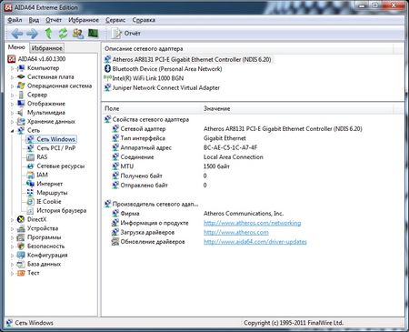This screenshot has height=332, width=409.
Task: Select the Хранение данных icon
Action: pos(21,121)
